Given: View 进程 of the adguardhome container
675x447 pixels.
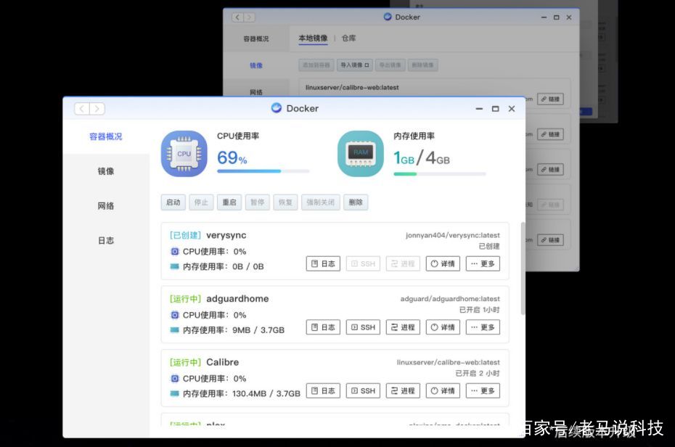Looking at the screenshot, I should click(x=403, y=327).
